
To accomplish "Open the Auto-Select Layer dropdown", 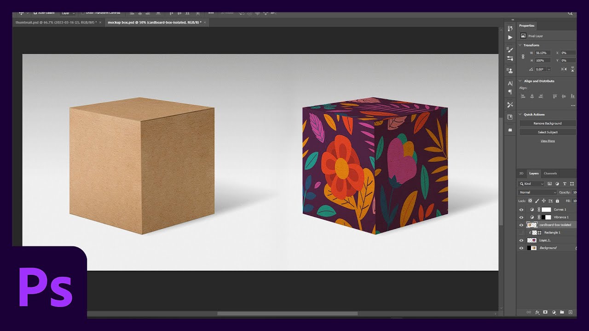I will pyautogui.click(x=68, y=13).
